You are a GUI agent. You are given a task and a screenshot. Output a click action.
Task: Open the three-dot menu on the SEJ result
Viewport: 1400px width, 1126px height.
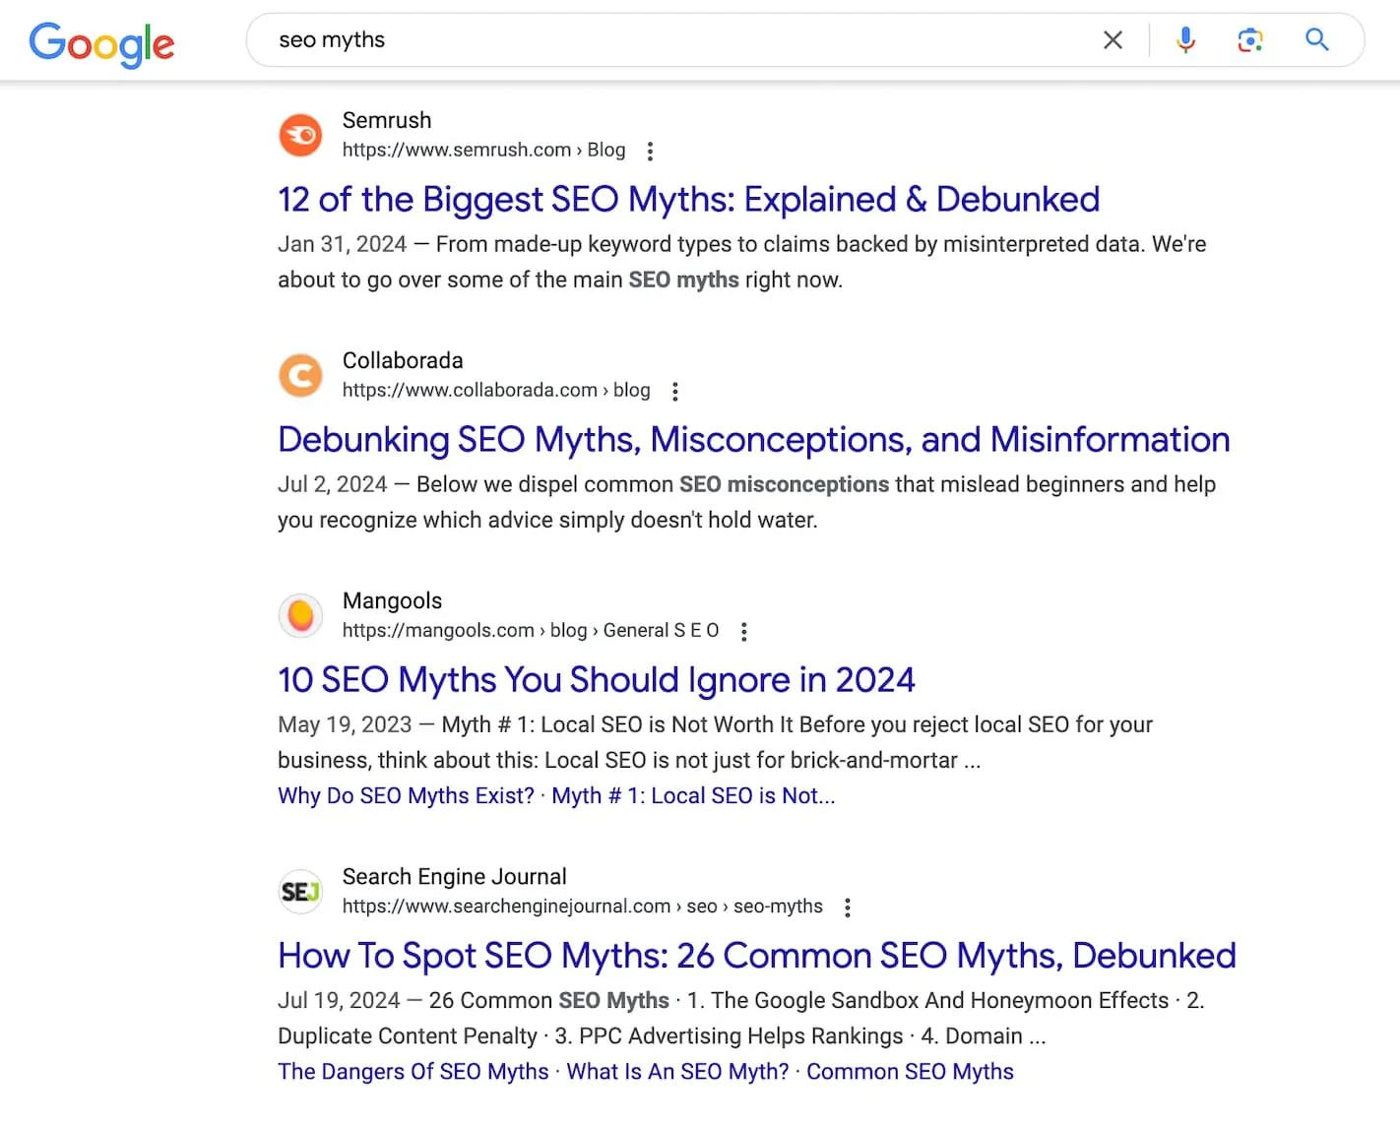[x=848, y=907]
